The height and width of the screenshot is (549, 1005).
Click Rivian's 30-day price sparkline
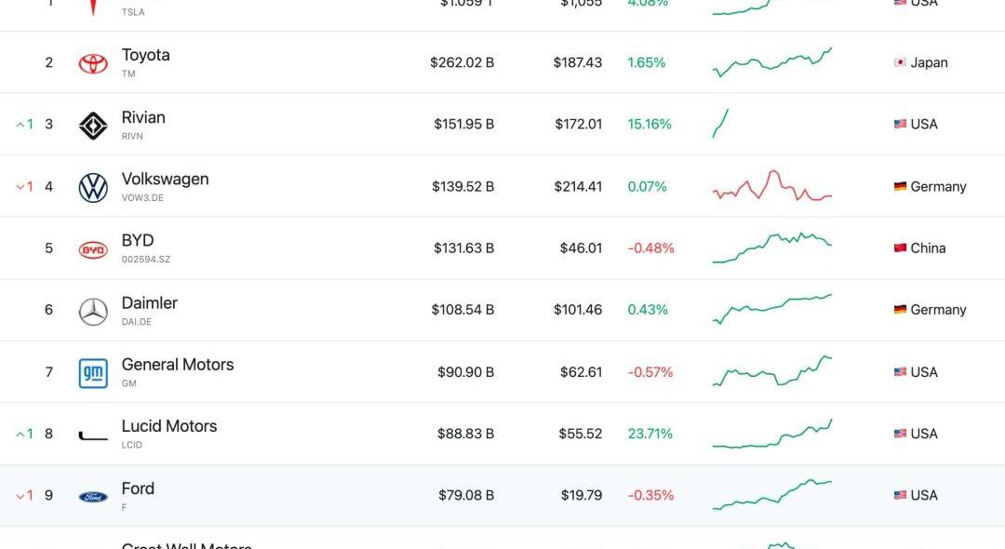coord(720,123)
